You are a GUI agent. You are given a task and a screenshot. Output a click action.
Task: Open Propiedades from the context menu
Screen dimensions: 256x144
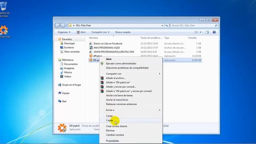coord(112,141)
